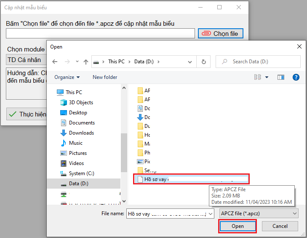Expand the File name history dropdown
307x238 pixels.
211,214
